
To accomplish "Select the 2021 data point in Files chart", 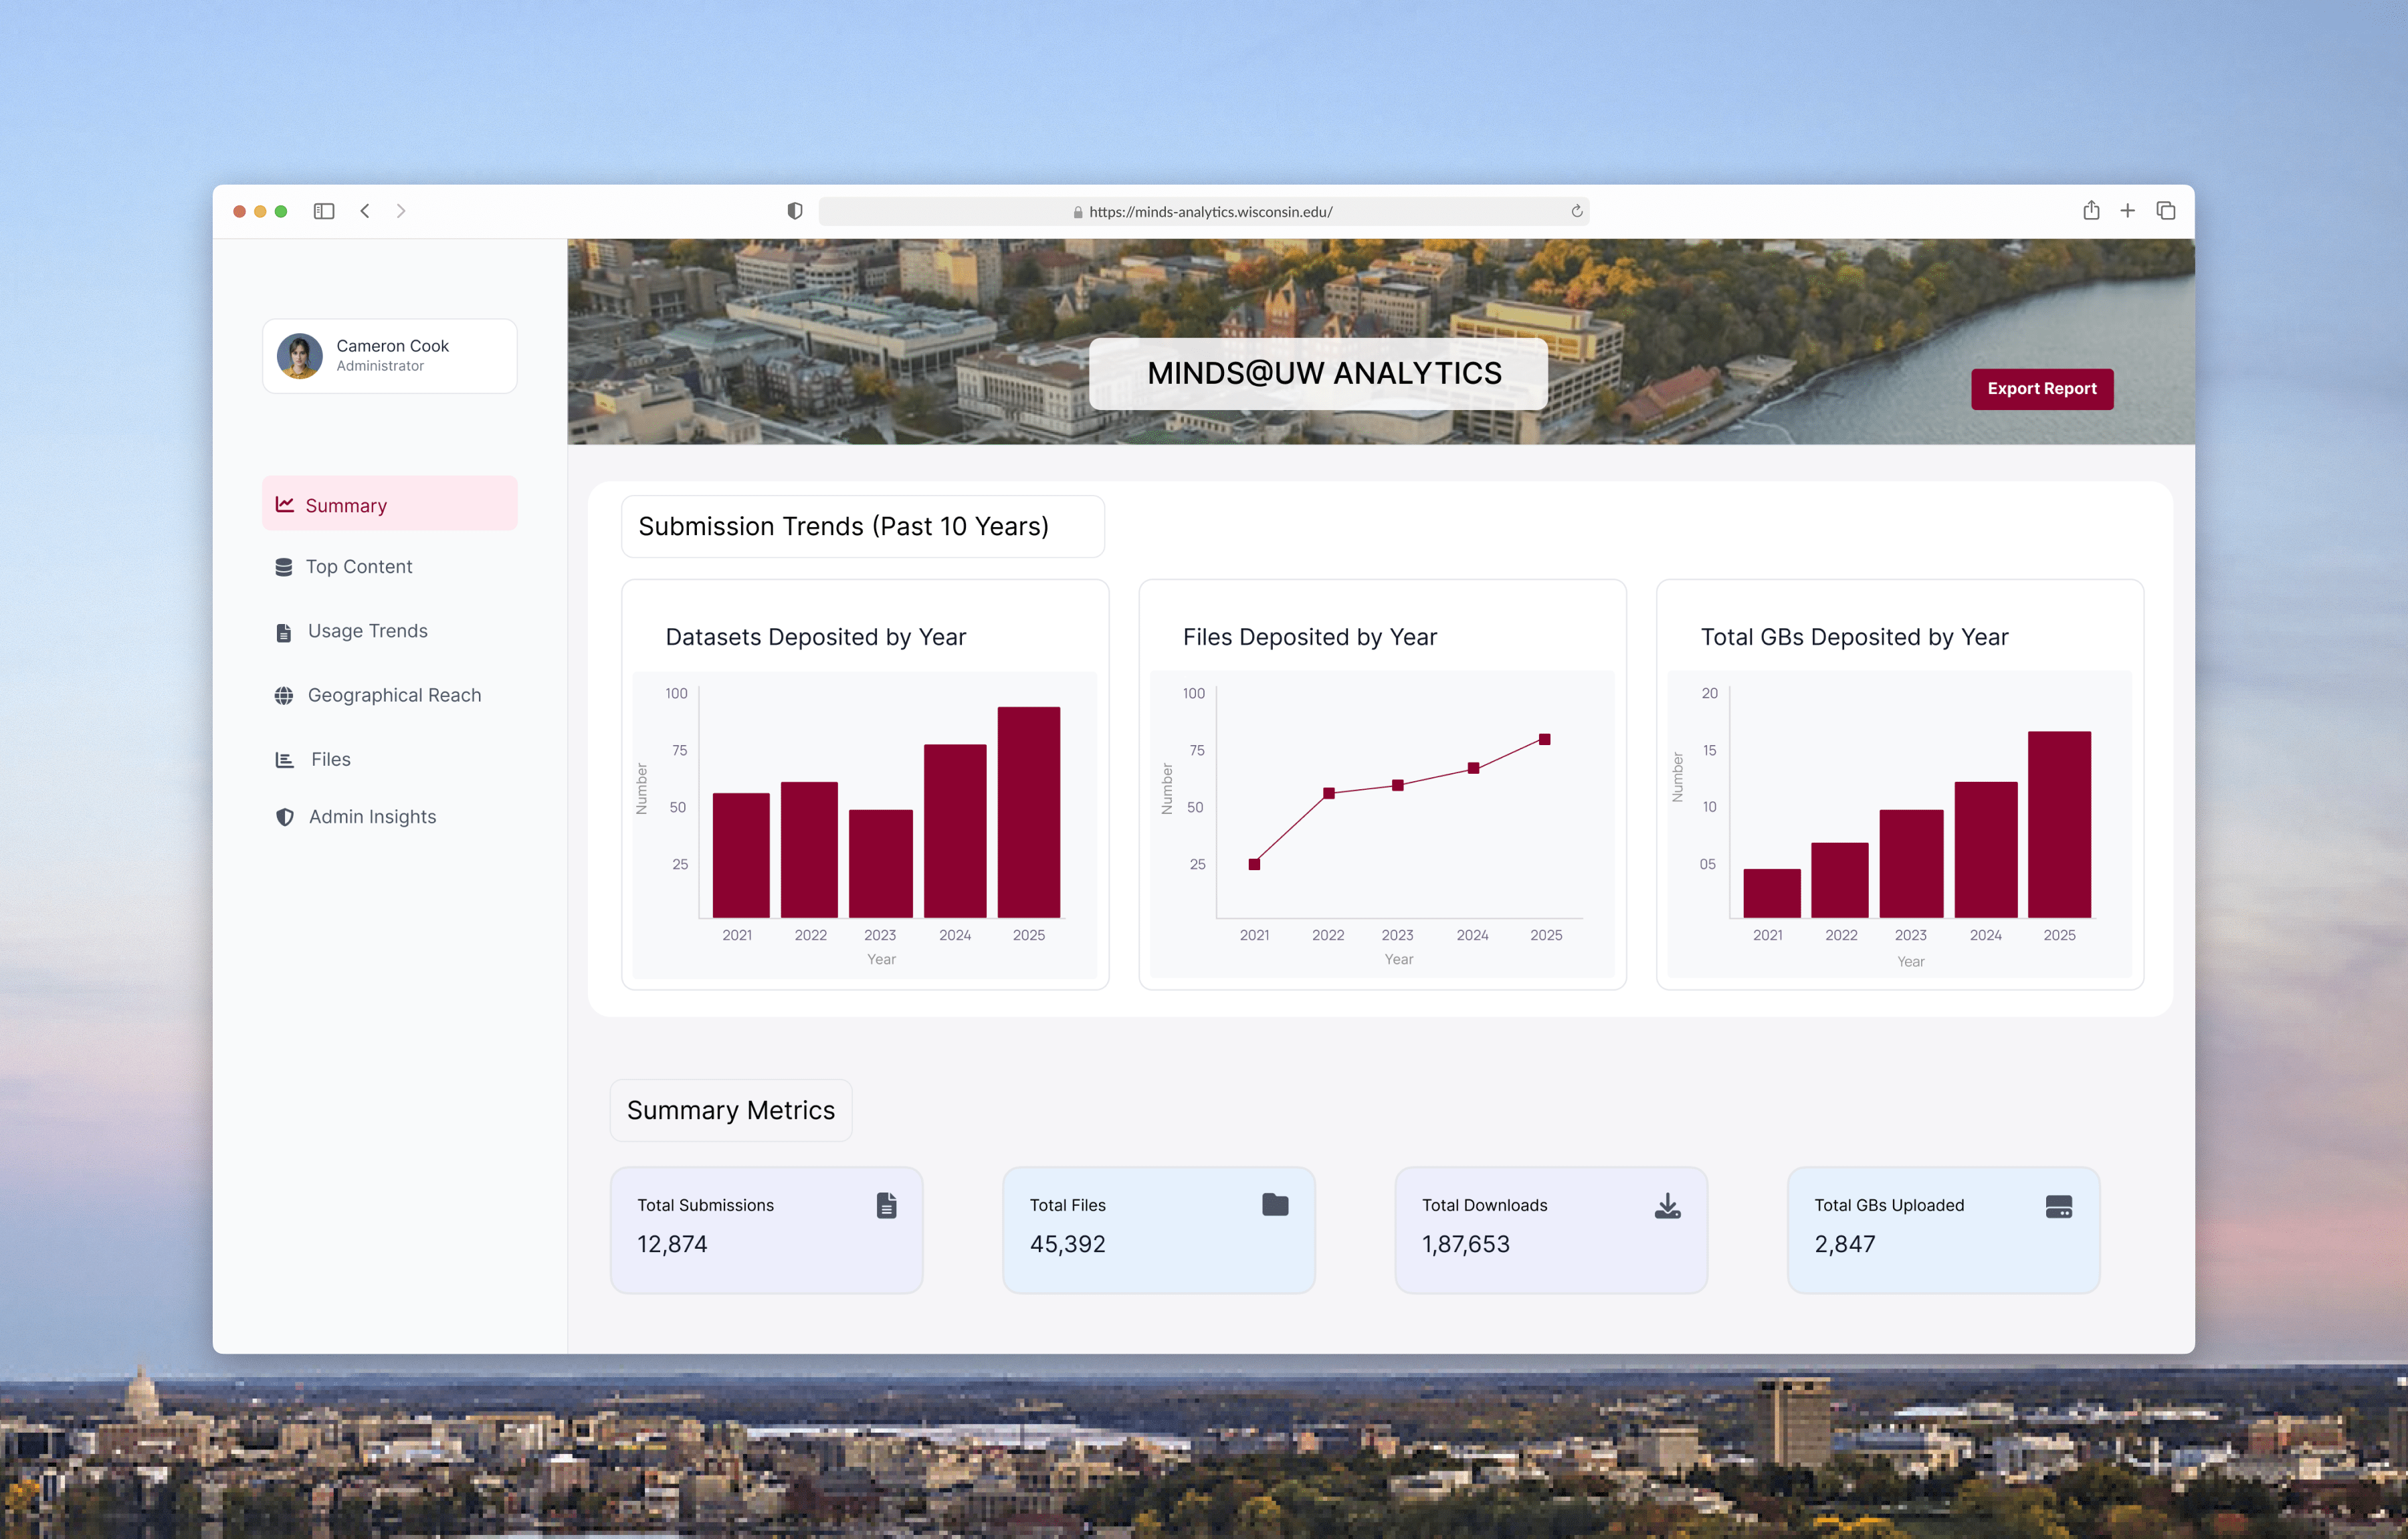I will click(1254, 864).
